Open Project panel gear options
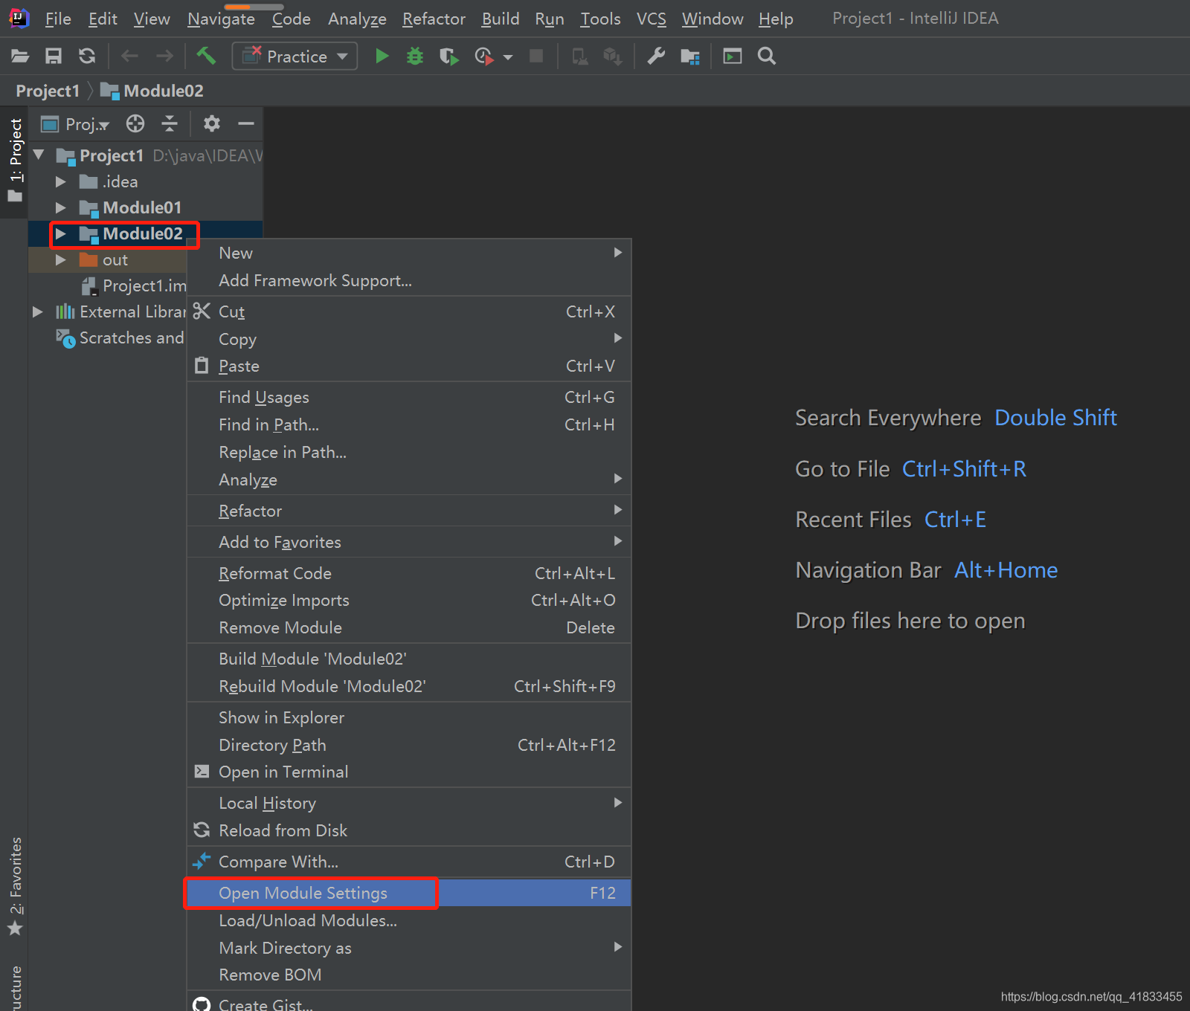1190x1011 pixels. (x=212, y=123)
